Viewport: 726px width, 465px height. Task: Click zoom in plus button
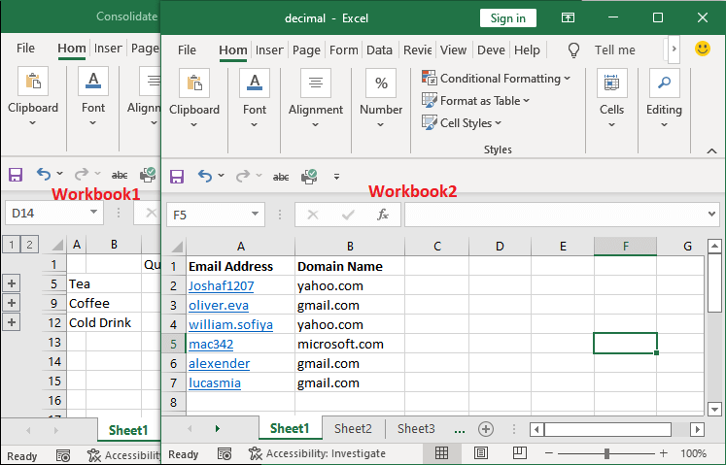tap(663, 453)
